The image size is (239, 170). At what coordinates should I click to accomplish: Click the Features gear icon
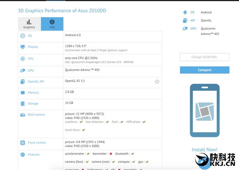(23, 154)
